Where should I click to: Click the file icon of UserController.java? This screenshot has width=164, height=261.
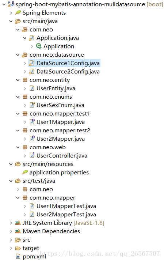pyautogui.click(x=32, y=155)
